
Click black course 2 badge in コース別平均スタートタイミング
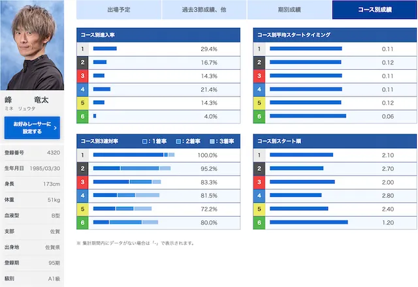[x=259, y=63]
